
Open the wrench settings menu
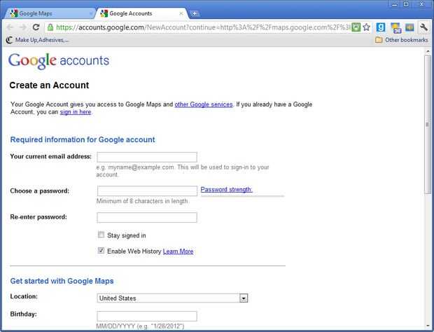[x=423, y=27]
